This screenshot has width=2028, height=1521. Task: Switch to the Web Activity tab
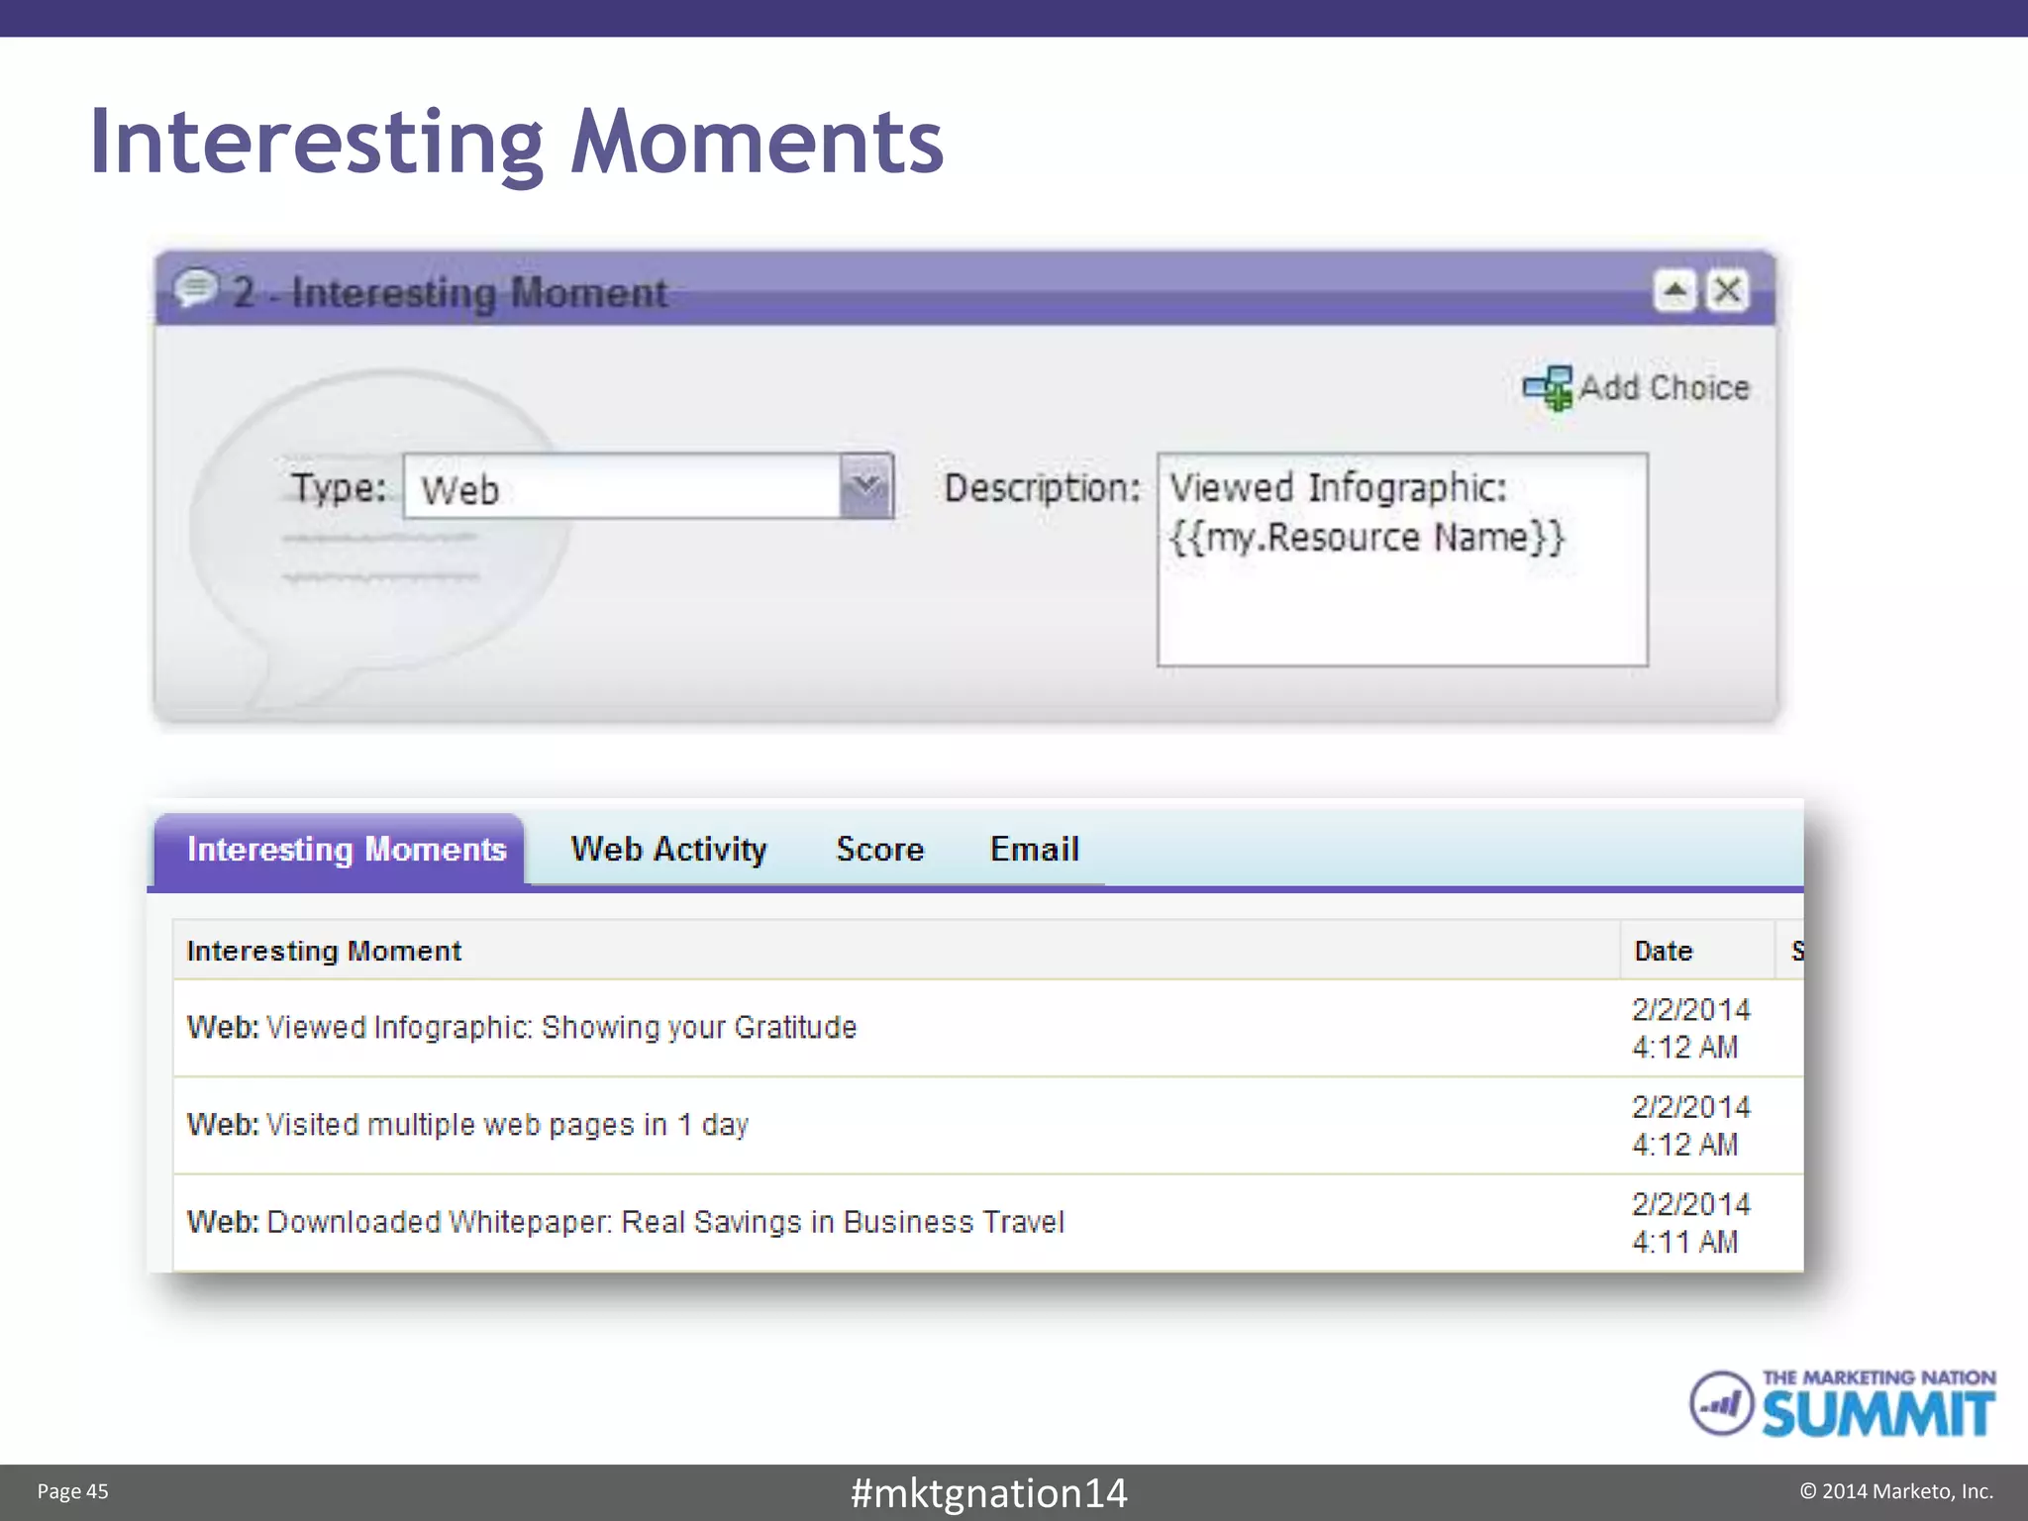pyautogui.click(x=668, y=850)
